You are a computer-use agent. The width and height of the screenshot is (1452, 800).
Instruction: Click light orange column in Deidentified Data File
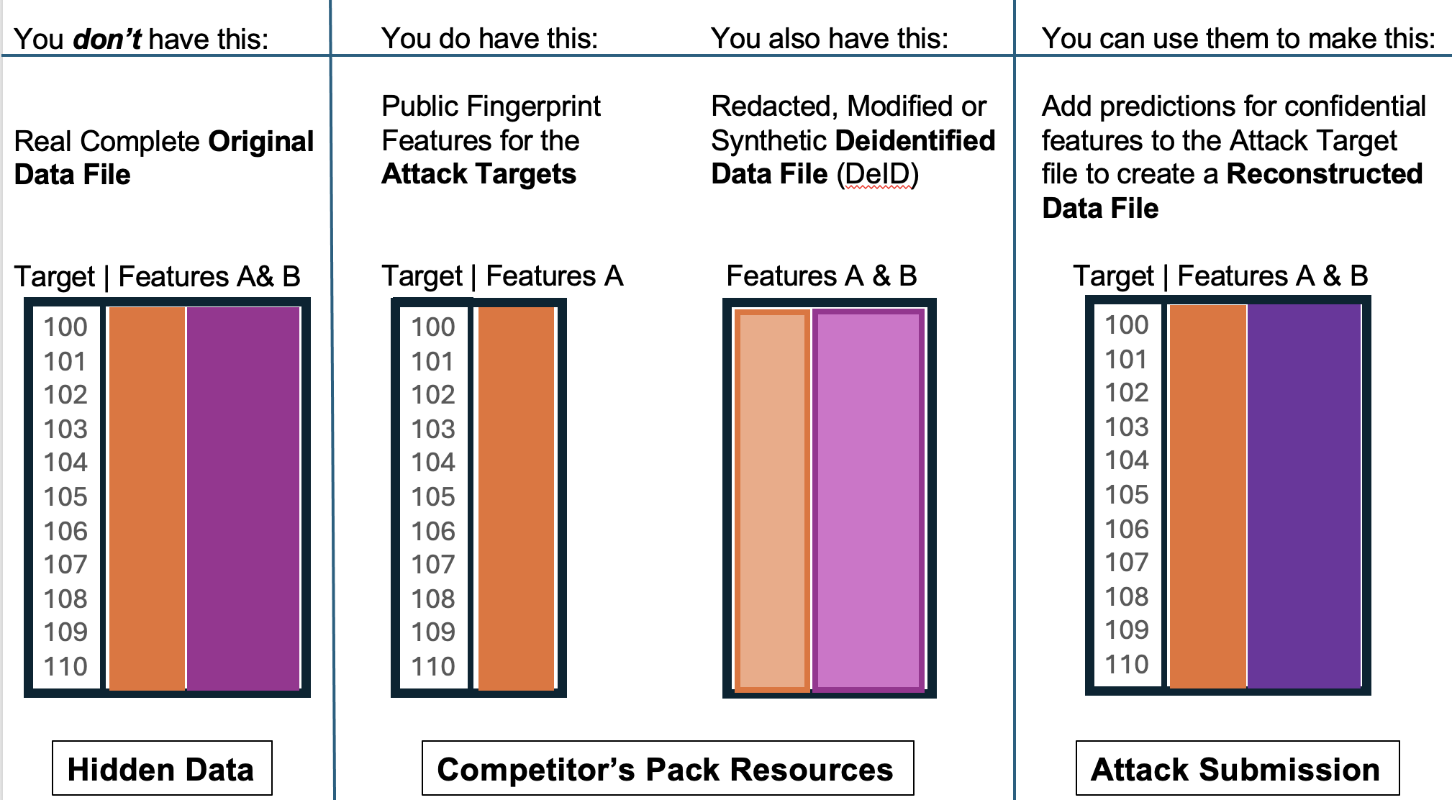tap(772, 500)
